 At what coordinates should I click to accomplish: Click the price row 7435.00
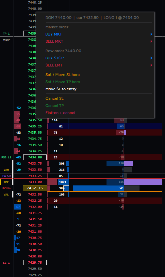[35, 133]
